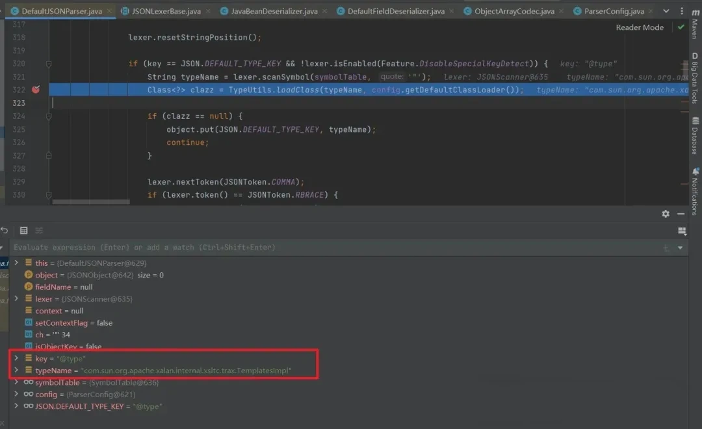Click the 'setContextFlag' variable icon

click(29, 322)
